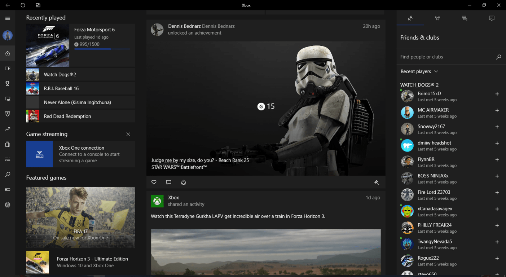Open the sidebar search magnifier icon
Image resolution: width=506 pixels, height=277 pixels.
pyautogui.click(x=8, y=175)
